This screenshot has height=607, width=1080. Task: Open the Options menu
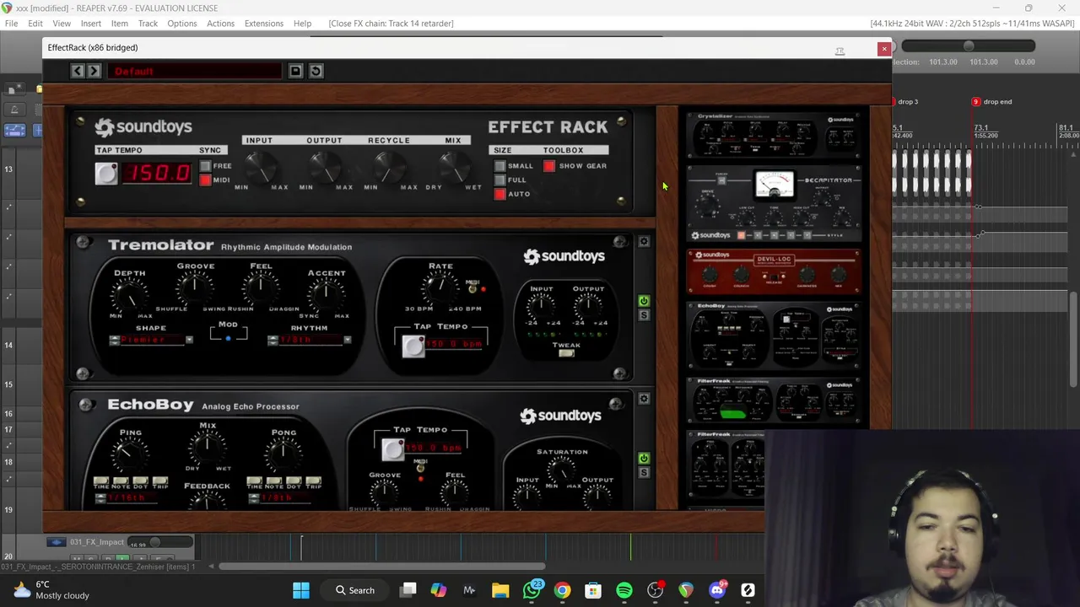tap(182, 24)
